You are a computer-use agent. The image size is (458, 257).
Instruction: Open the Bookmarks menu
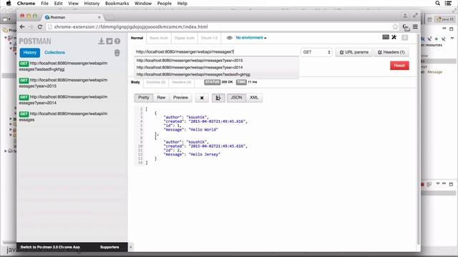(x=117, y=3)
